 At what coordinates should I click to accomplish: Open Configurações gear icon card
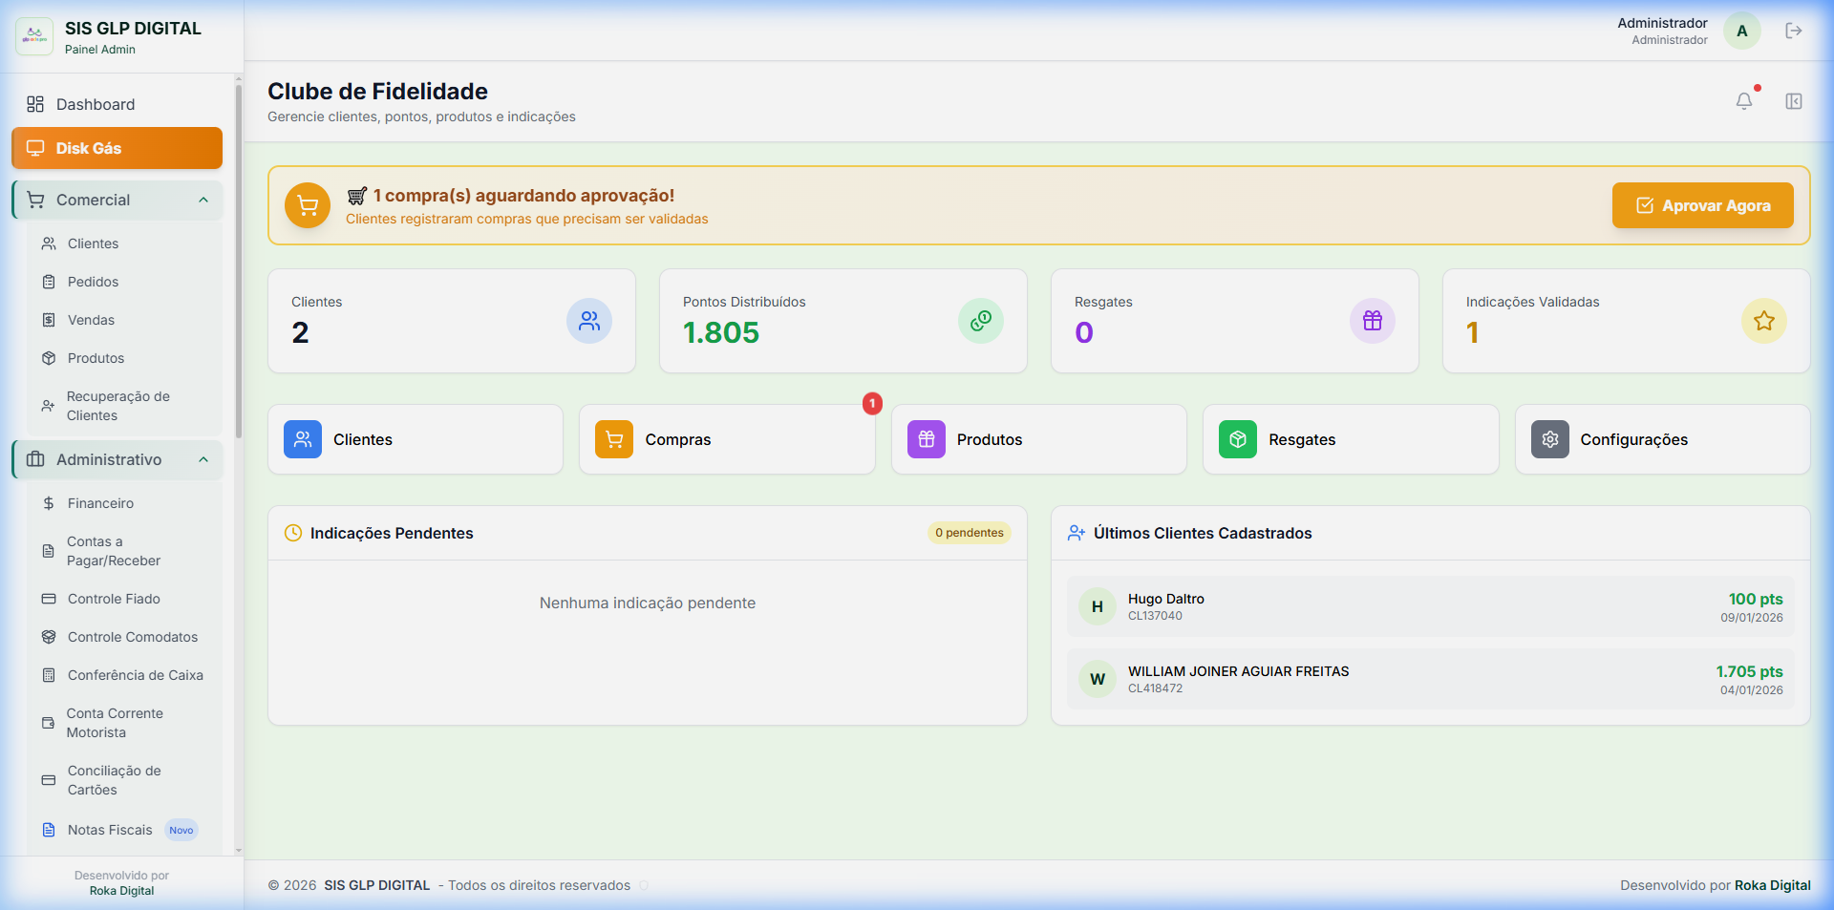[1661, 439]
